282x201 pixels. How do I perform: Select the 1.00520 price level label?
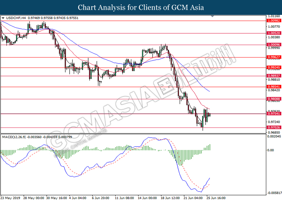coord(274,33)
